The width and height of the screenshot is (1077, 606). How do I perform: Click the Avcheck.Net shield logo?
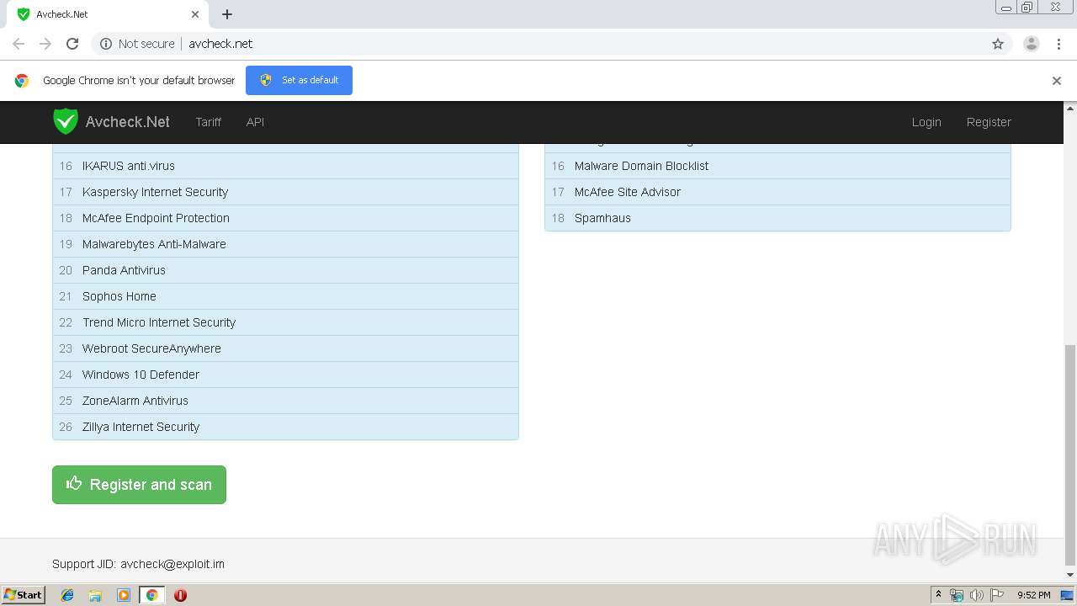coord(66,121)
